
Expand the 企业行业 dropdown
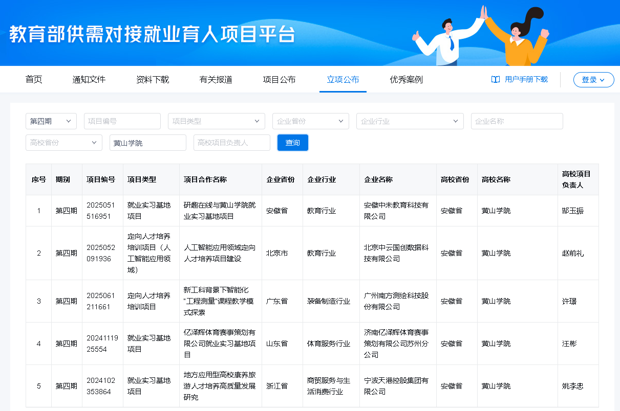coord(410,121)
